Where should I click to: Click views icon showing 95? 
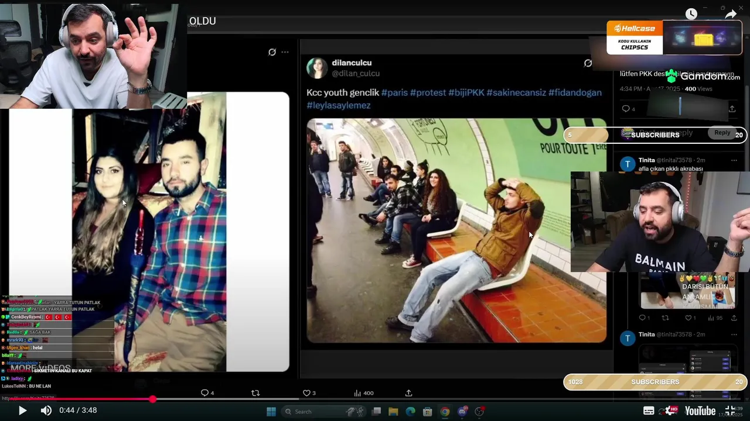tap(715, 318)
